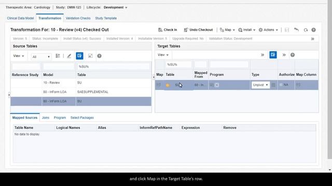Open the Map dropdown in the top toolbar
This screenshot has width=332, height=186.
[227, 30]
